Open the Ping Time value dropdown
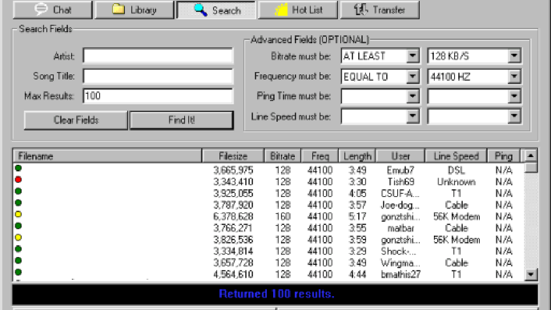Screen dimensions: 551x310 click(514, 96)
